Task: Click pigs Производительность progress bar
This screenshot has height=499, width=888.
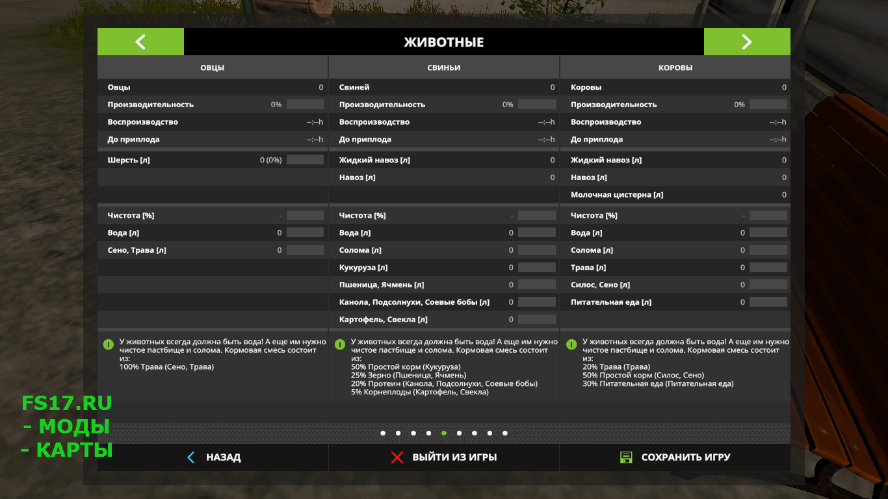Action: [x=537, y=105]
